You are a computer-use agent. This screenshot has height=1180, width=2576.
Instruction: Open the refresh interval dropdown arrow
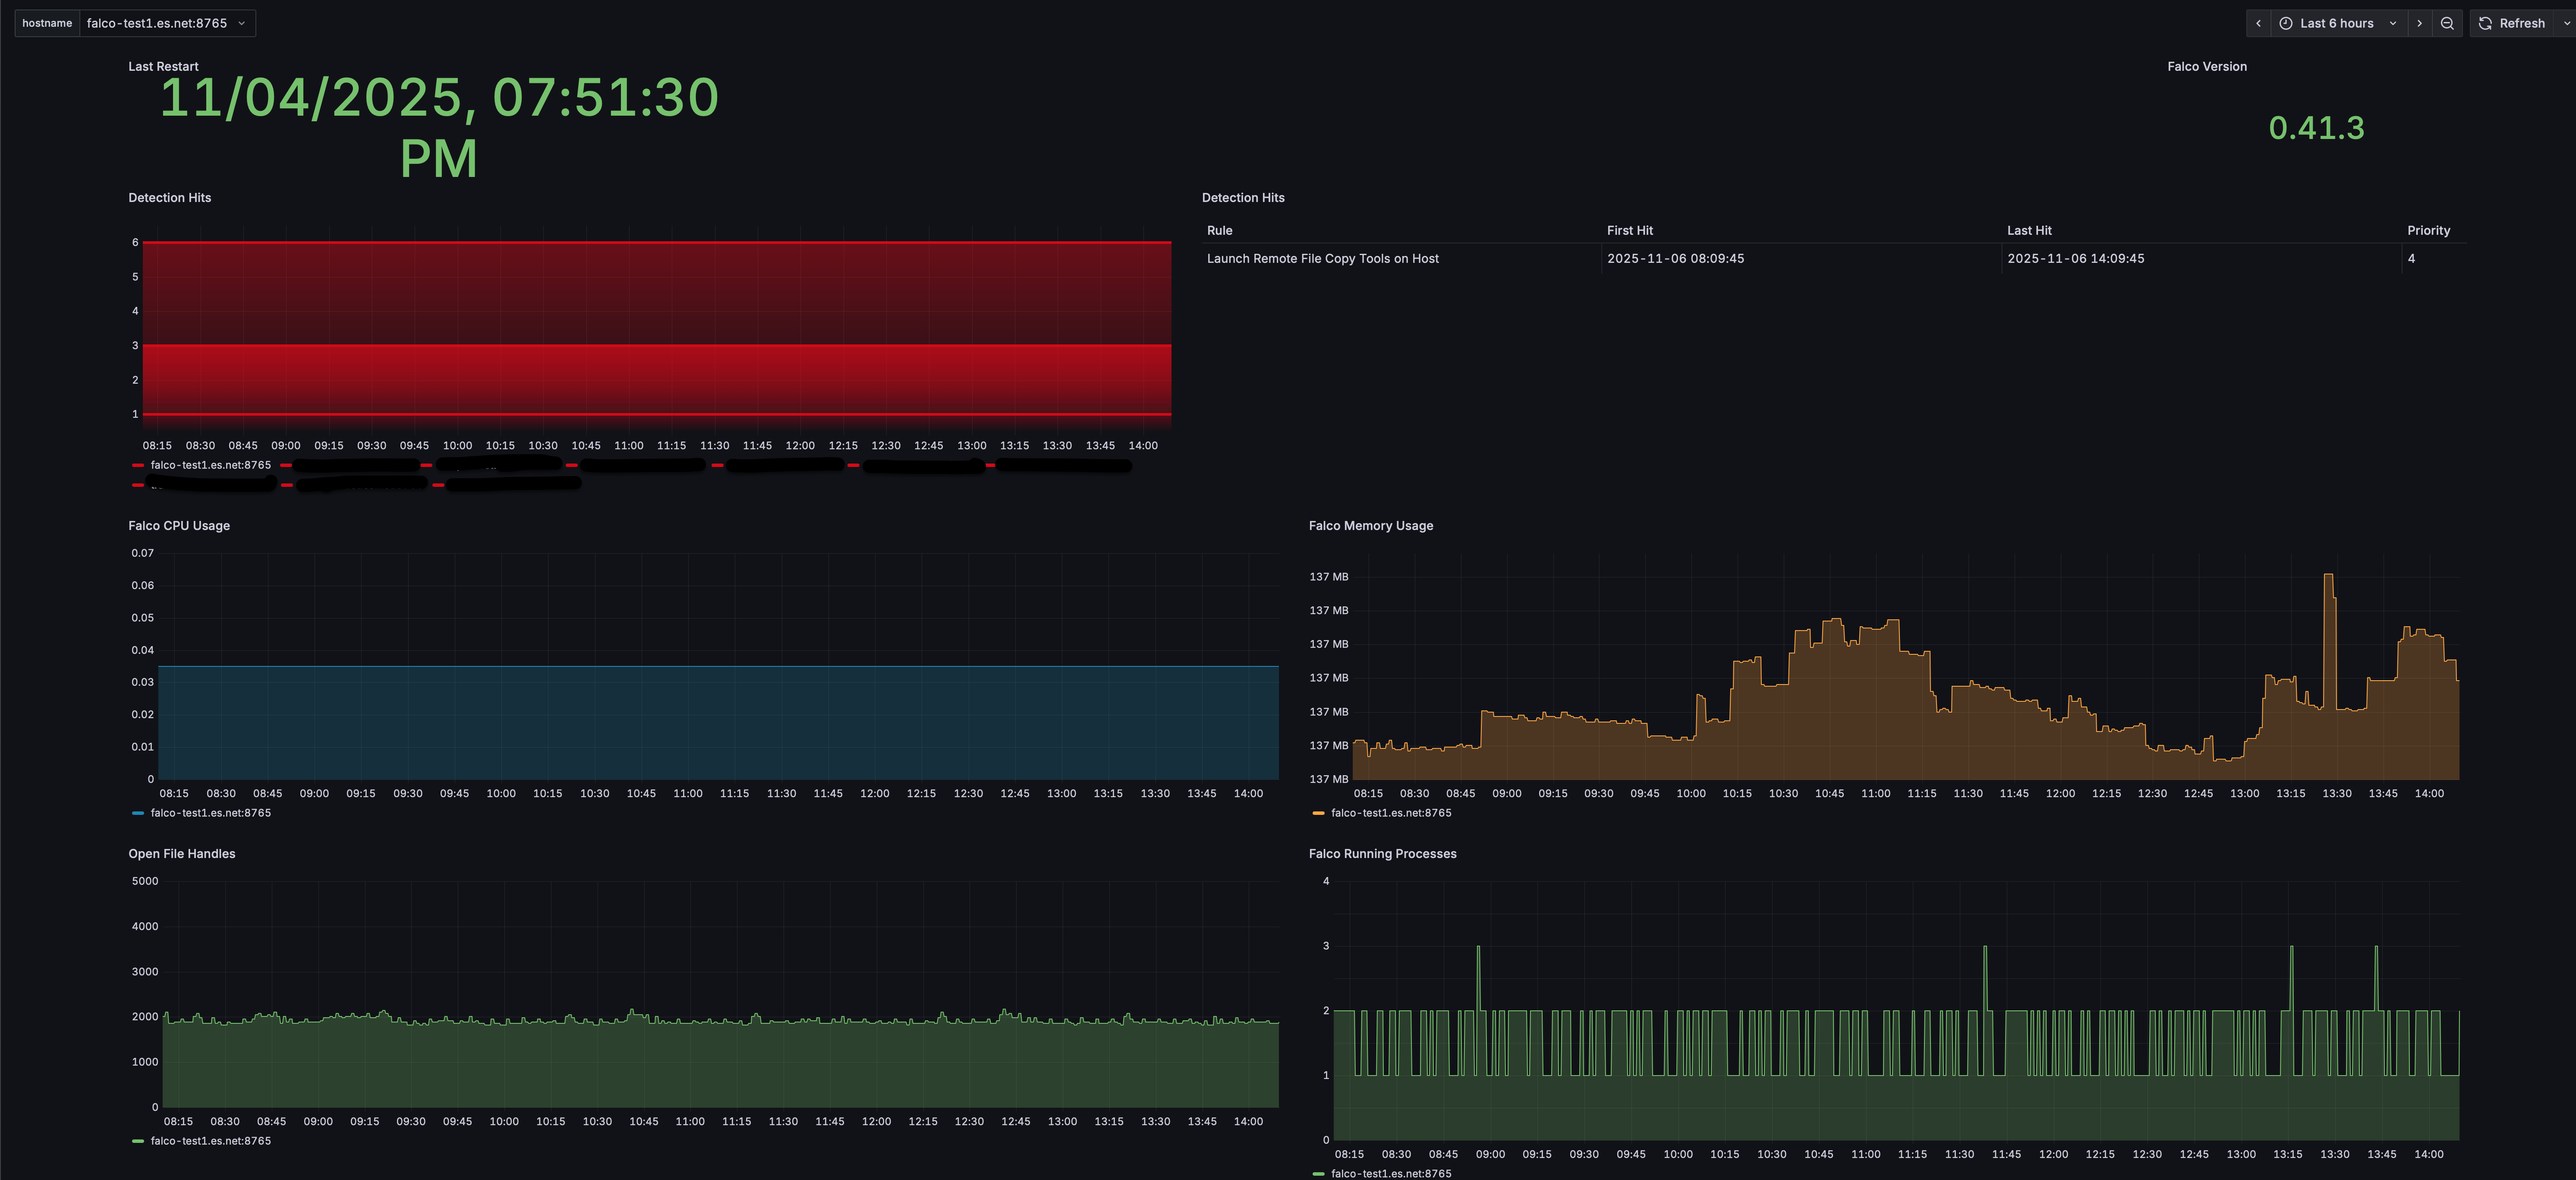[2567, 23]
